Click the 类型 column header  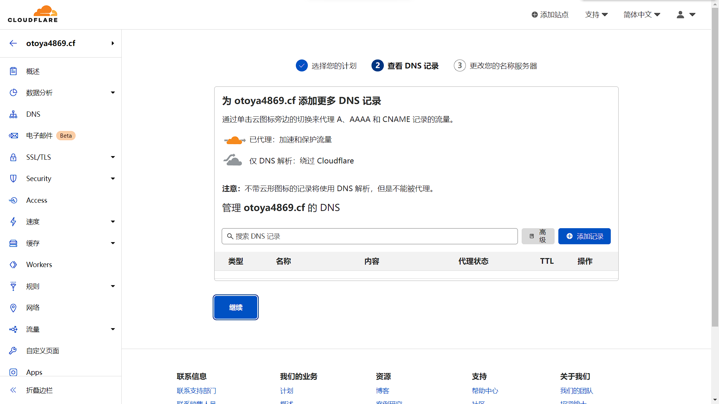tap(236, 261)
